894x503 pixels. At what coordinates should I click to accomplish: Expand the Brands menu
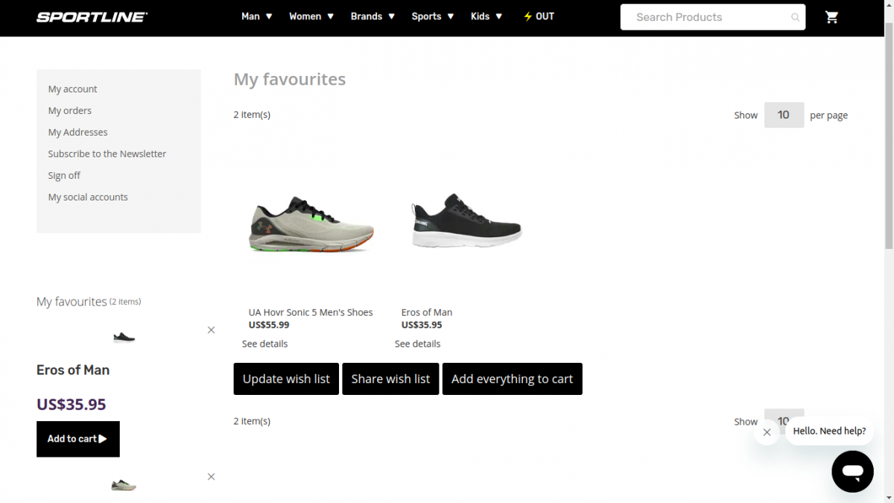tap(372, 16)
